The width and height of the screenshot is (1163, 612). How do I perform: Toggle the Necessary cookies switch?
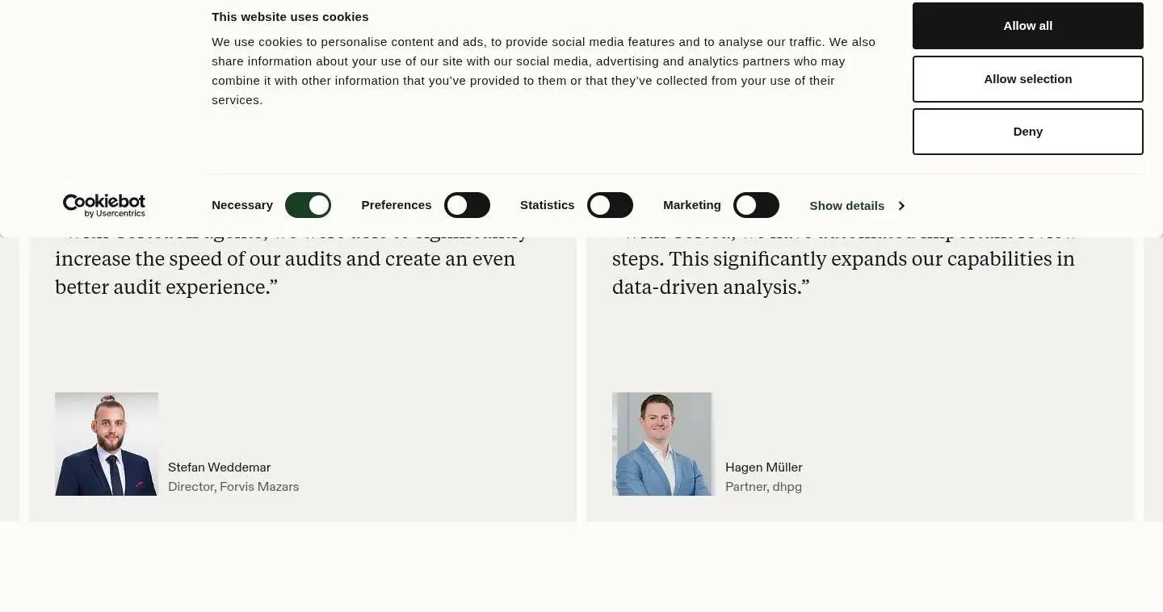click(x=308, y=205)
